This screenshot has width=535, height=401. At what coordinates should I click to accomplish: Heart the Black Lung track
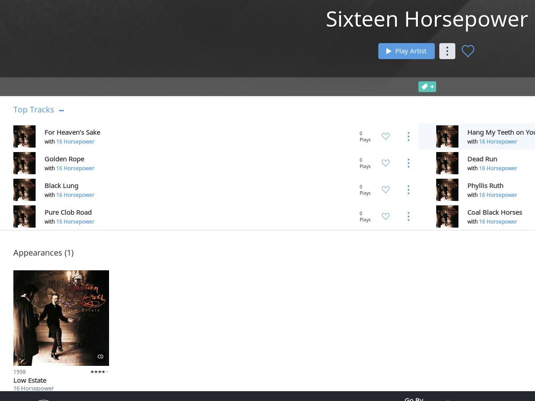[x=386, y=190]
